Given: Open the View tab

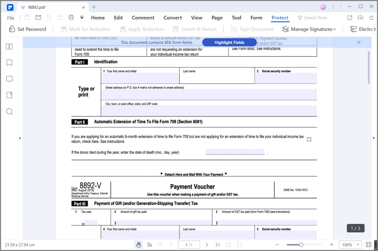Looking at the screenshot, I should coord(197,18).
